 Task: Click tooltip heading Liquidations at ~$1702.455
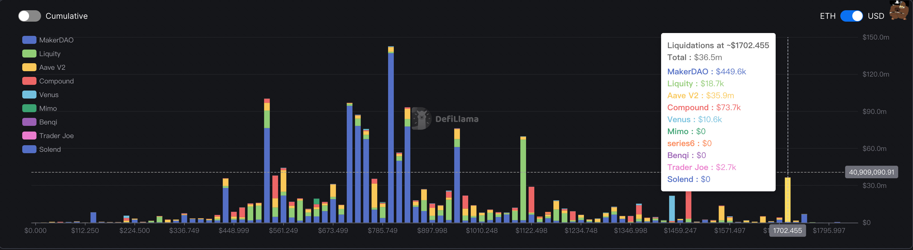[x=718, y=45]
